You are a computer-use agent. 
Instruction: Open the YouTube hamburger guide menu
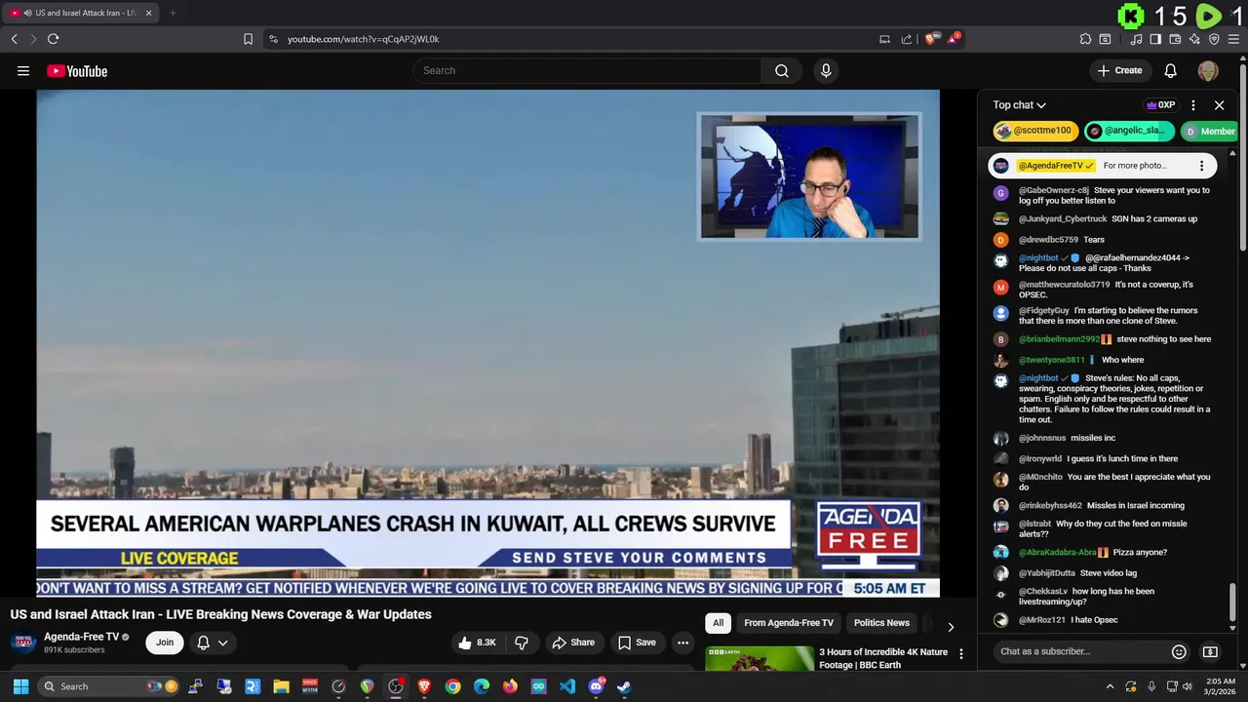(x=23, y=70)
